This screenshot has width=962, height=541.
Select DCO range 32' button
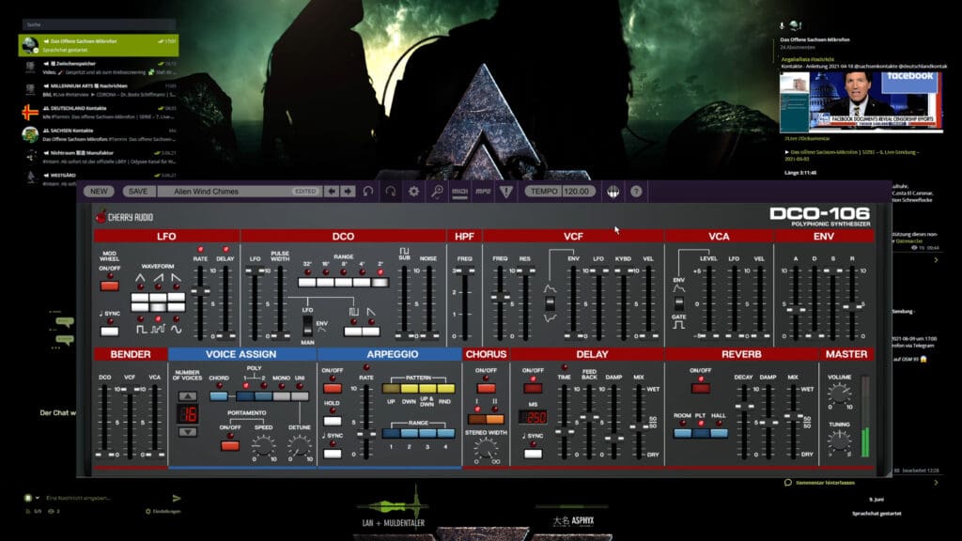(307, 282)
